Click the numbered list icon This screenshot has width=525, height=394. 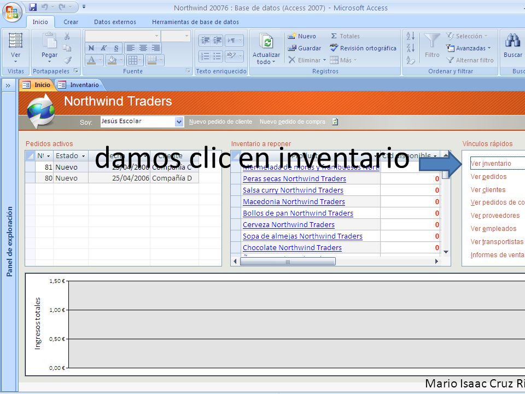tap(205, 56)
